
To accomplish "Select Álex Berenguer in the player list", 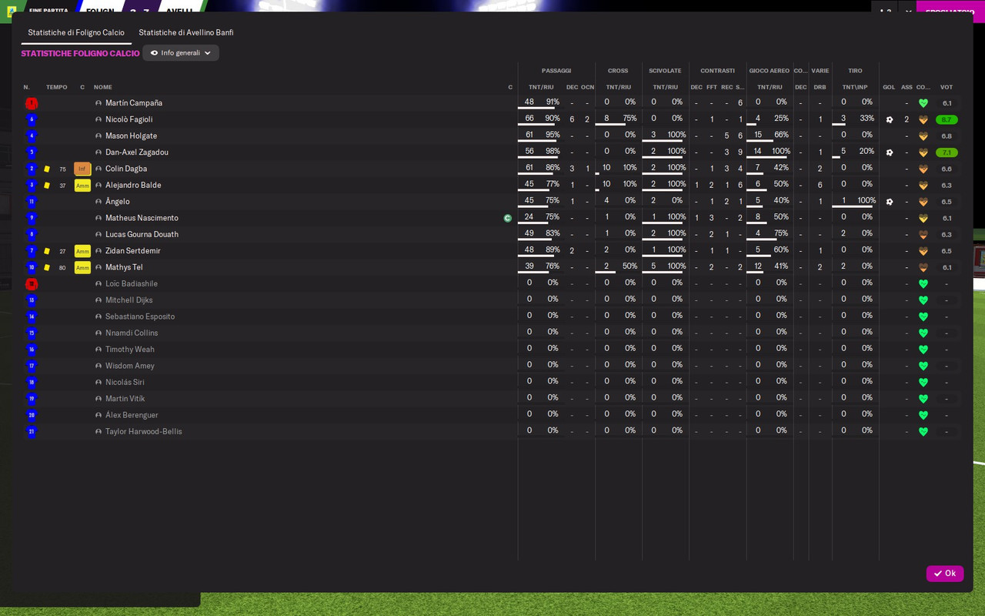I will [x=132, y=415].
